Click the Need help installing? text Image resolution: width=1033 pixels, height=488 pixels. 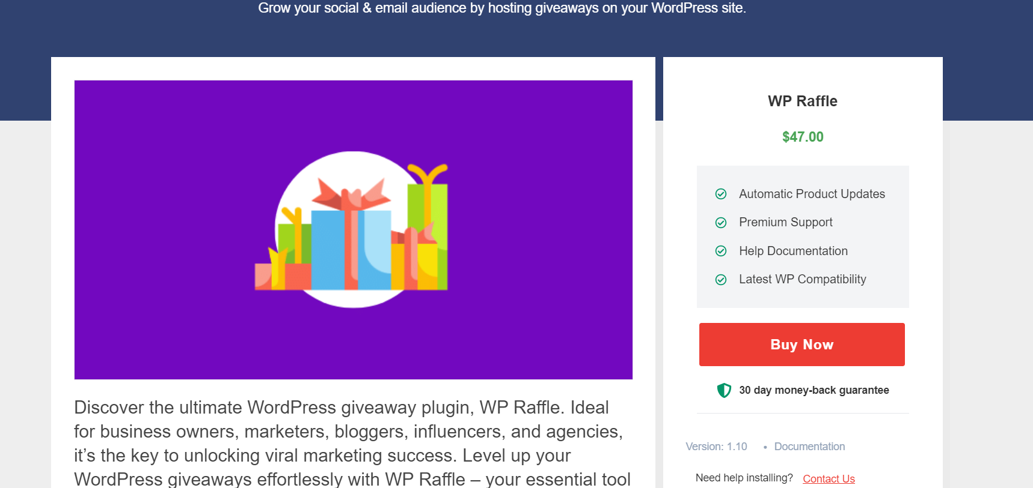point(743,477)
